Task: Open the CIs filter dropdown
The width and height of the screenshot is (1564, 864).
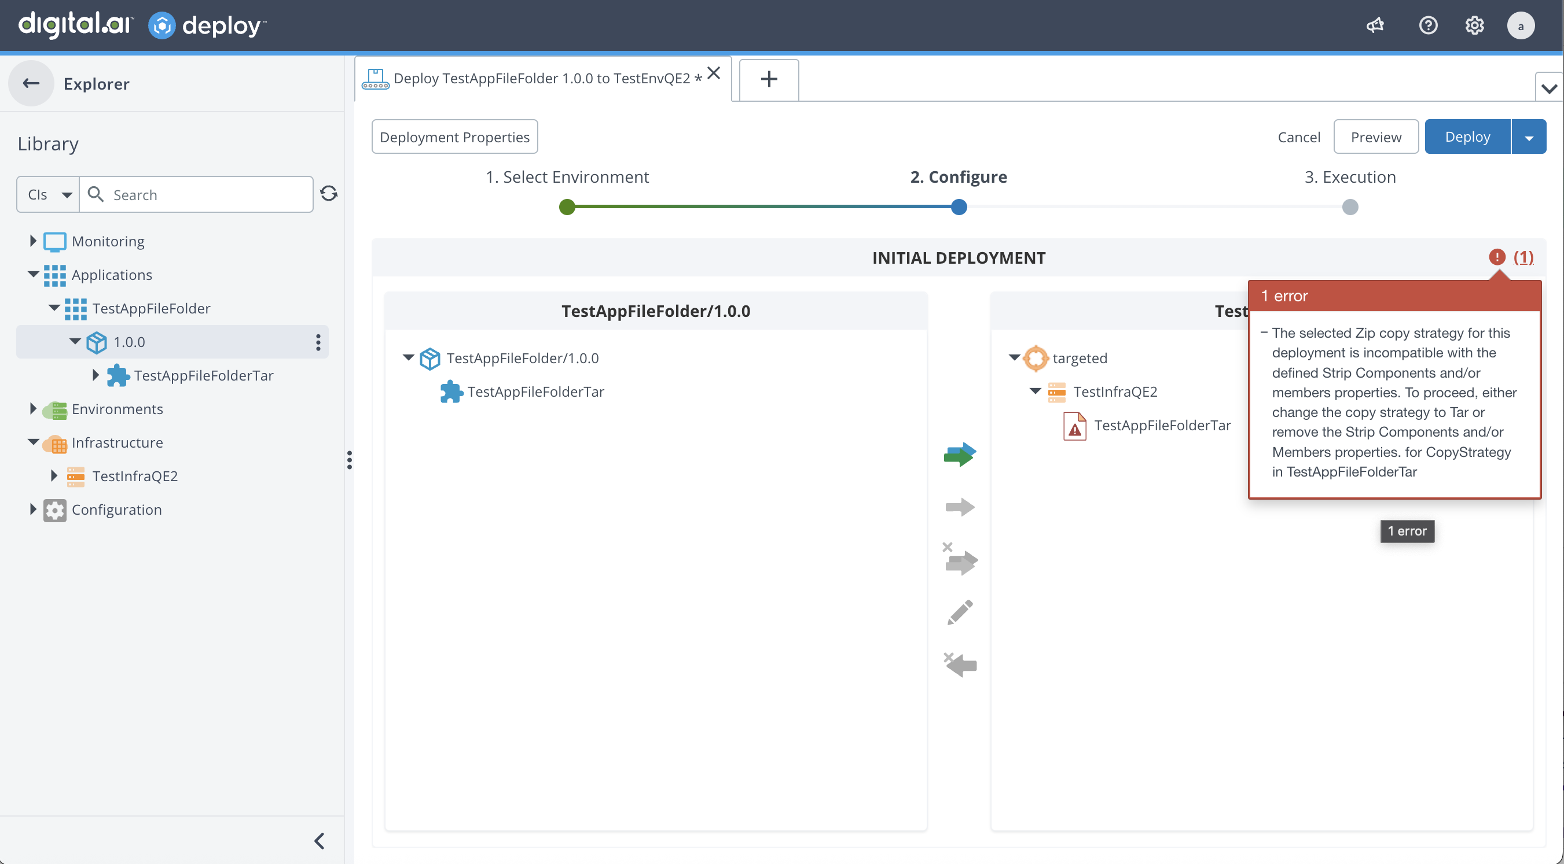Action: tap(49, 194)
